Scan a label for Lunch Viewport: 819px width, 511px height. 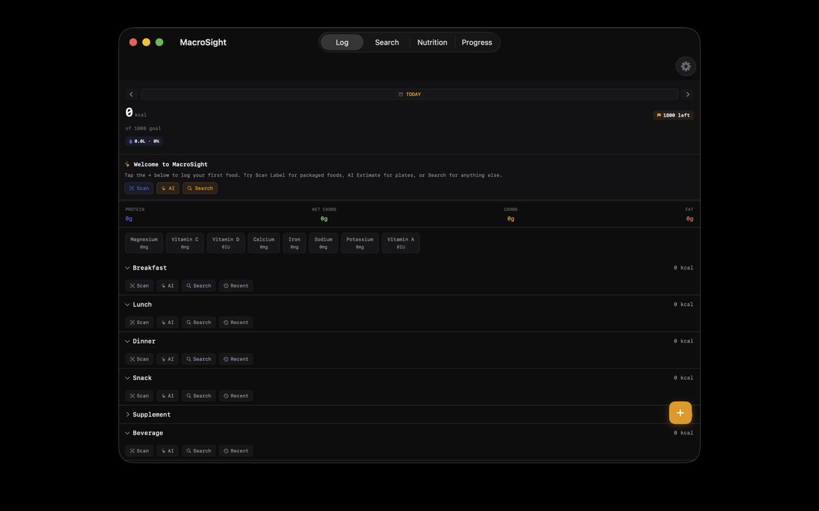(139, 323)
